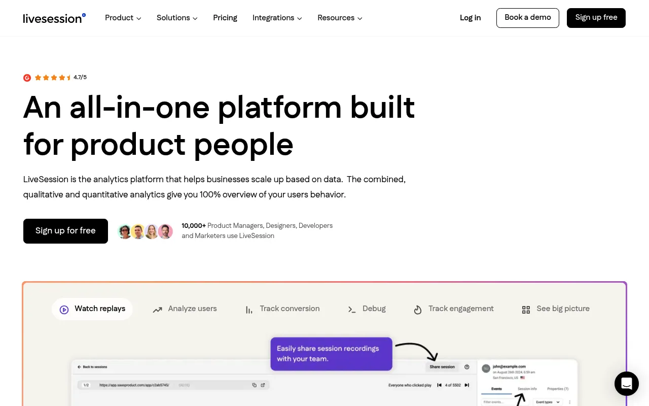Viewport: 649px width, 406px height.
Task: Open the Pricing page
Action: pos(225,18)
